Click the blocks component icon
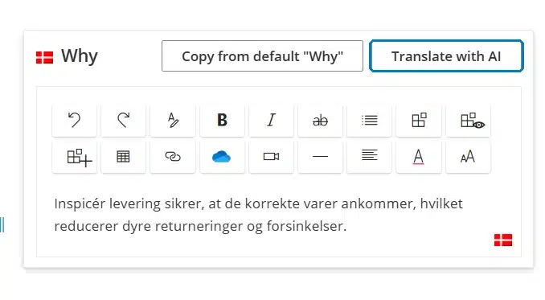The width and height of the screenshot is (545, 300). coord(419,121)
